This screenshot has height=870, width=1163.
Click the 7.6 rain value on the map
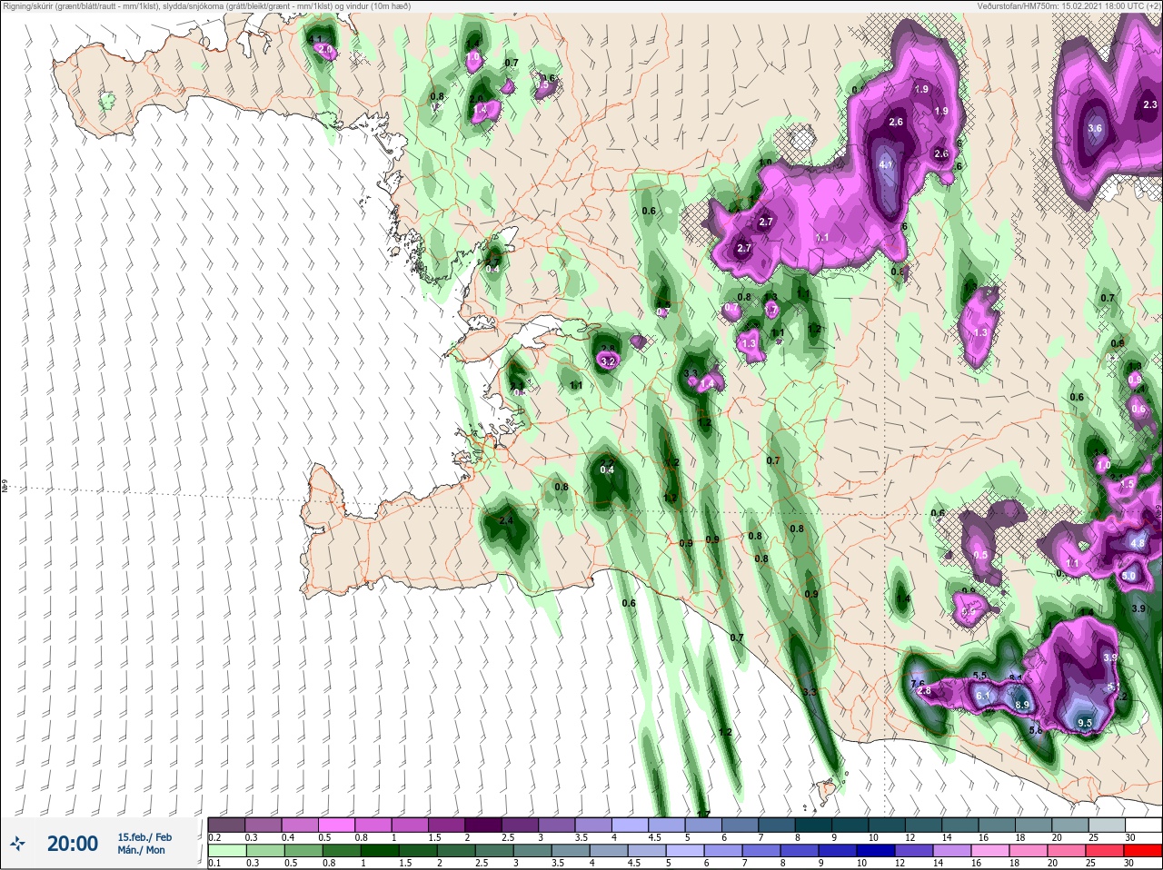click(x=918, y=684)
